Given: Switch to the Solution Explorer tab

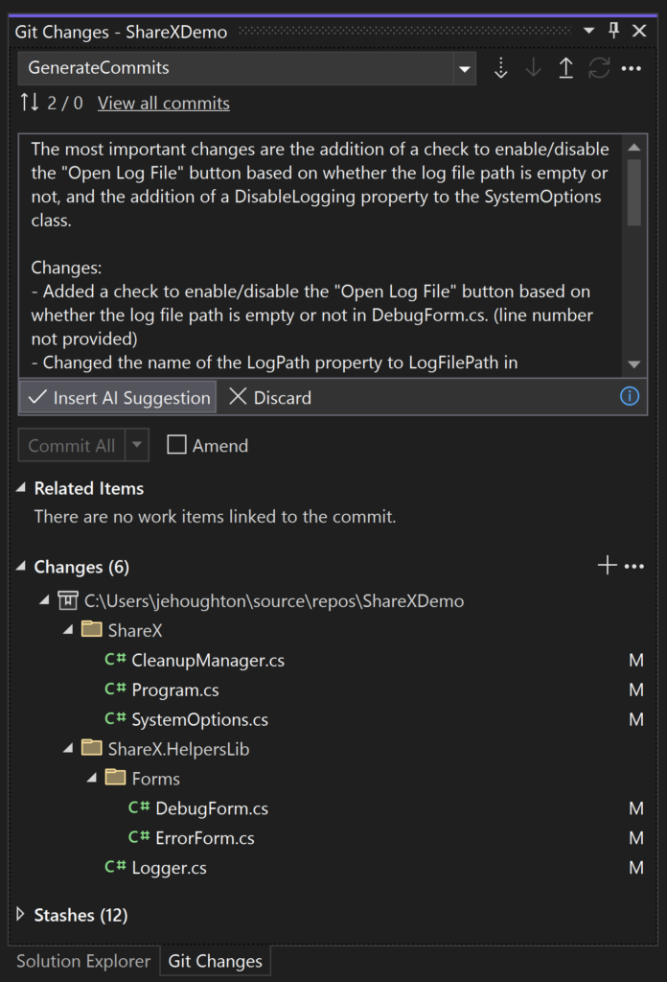Looking at the screenshot, I should click(x=81, y=960).
